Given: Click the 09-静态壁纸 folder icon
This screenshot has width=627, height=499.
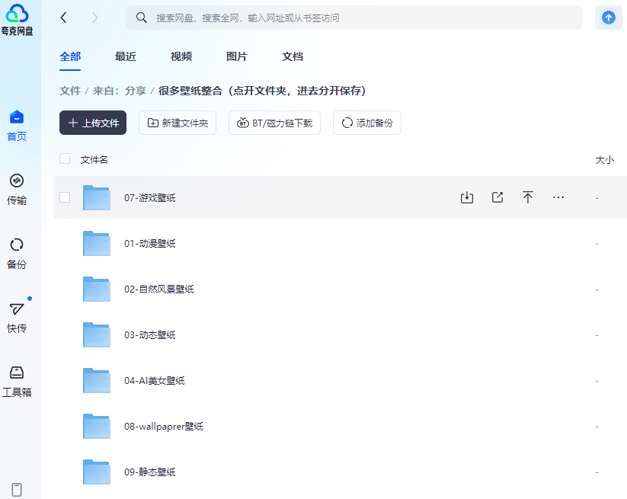Looking at the screenshot, I should coord(97,472).
